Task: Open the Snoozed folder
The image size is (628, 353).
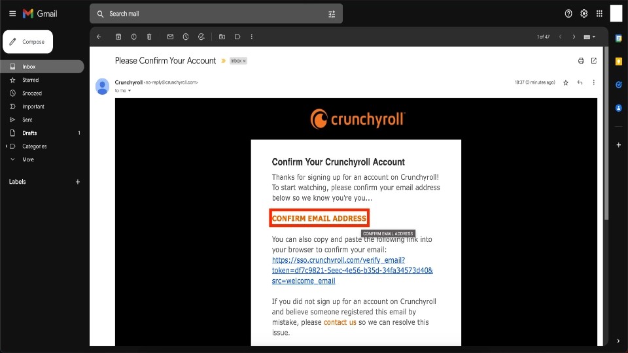Action: tap(42, 93)
